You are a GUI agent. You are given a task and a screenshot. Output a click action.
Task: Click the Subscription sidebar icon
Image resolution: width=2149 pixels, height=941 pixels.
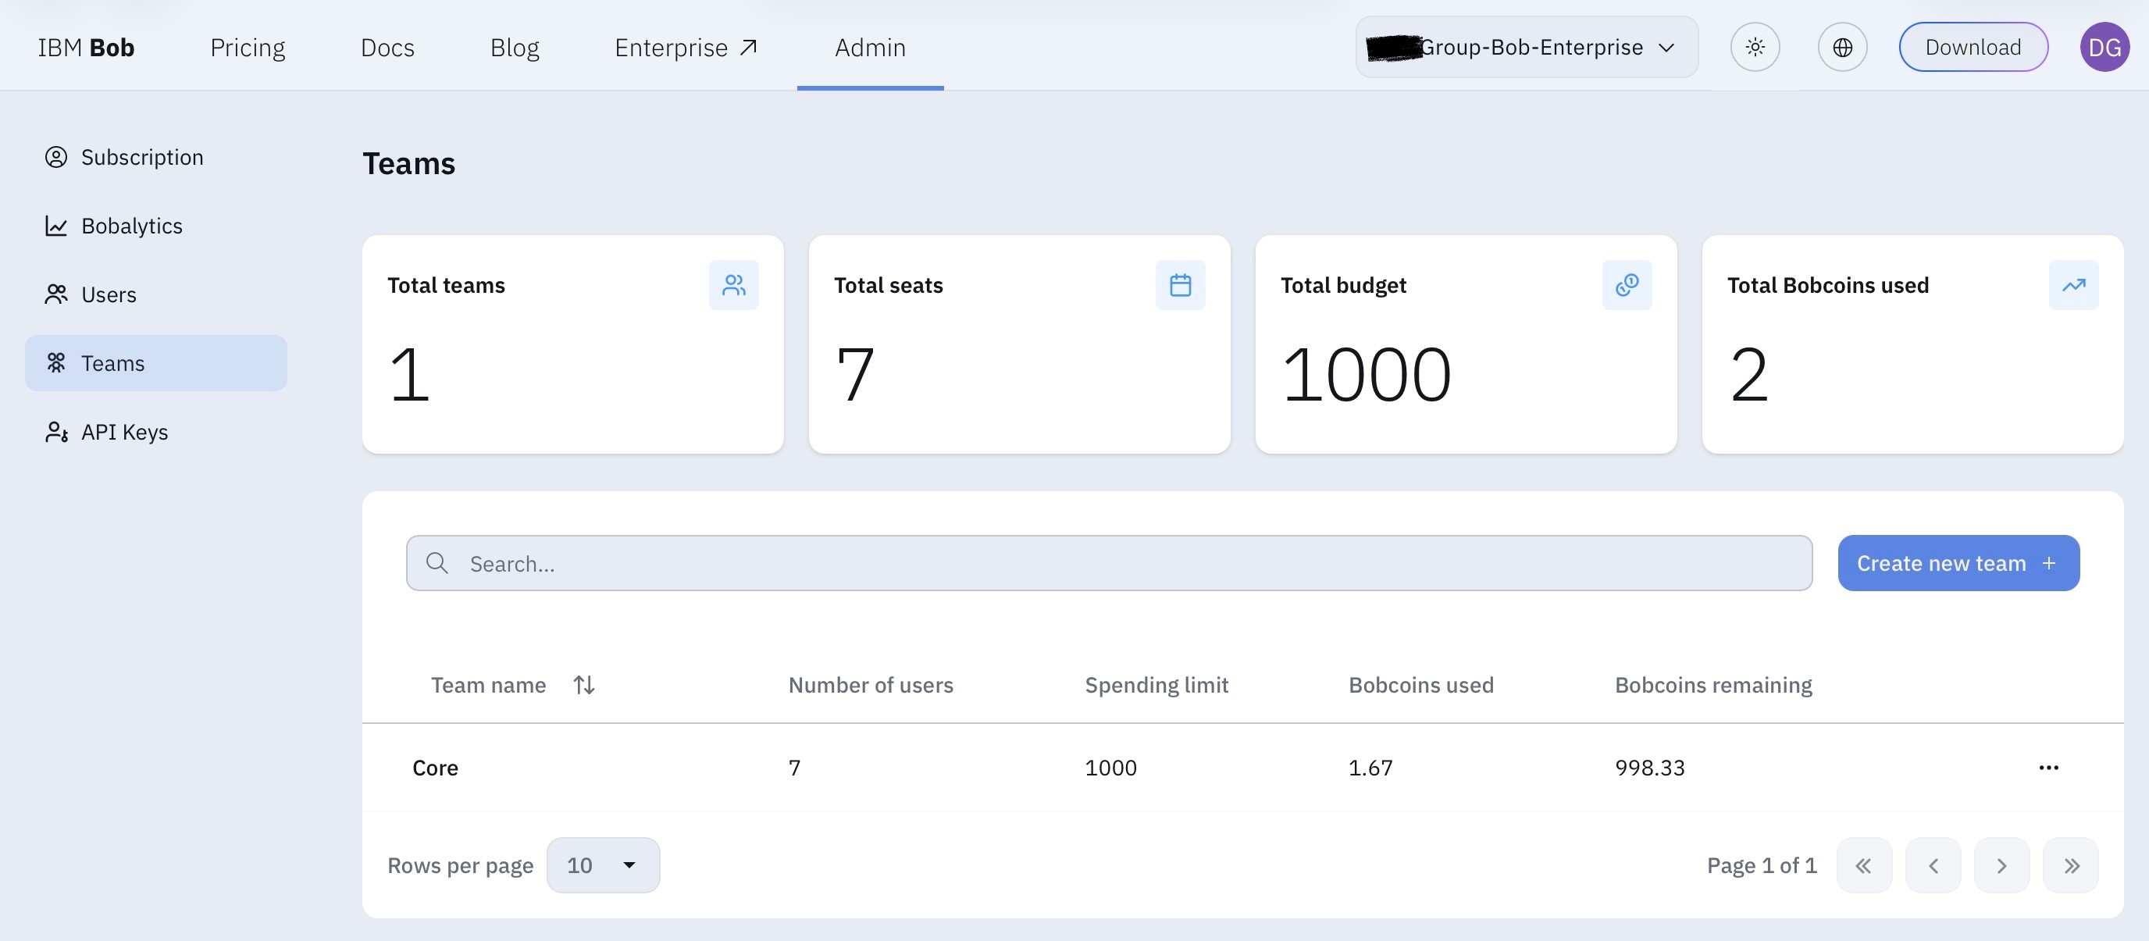click(56, 157)
